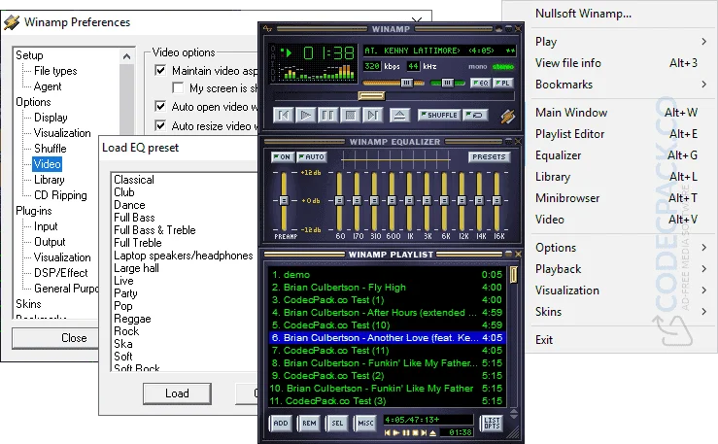Viewport: 718px width, 444px height.
Task: Click mini previous-track icon in playlist footer
Action: [388, 432]
